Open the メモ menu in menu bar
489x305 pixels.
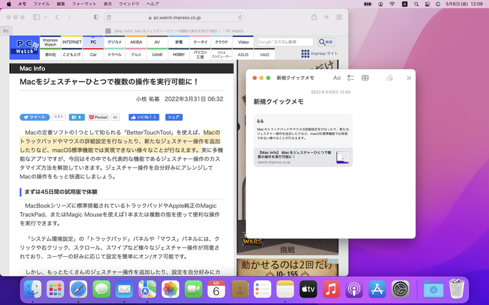click(x=22, y=4)
